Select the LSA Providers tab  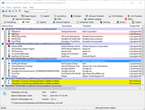[x=135, y=16]
